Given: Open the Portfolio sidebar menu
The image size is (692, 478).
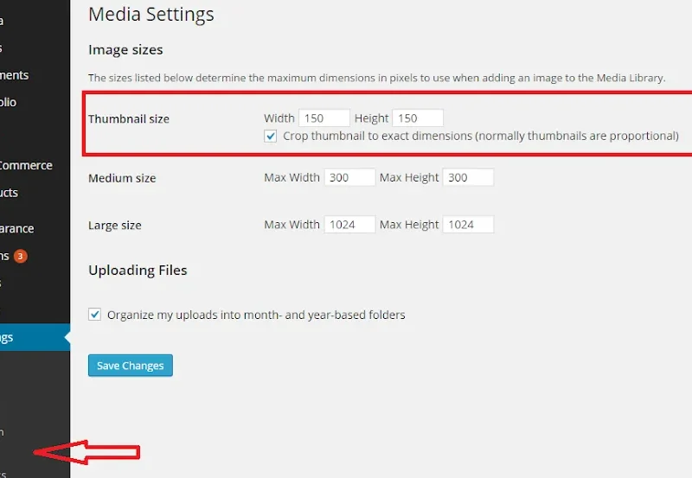Looking at the screenshot, I should click(x=9, y=102).
